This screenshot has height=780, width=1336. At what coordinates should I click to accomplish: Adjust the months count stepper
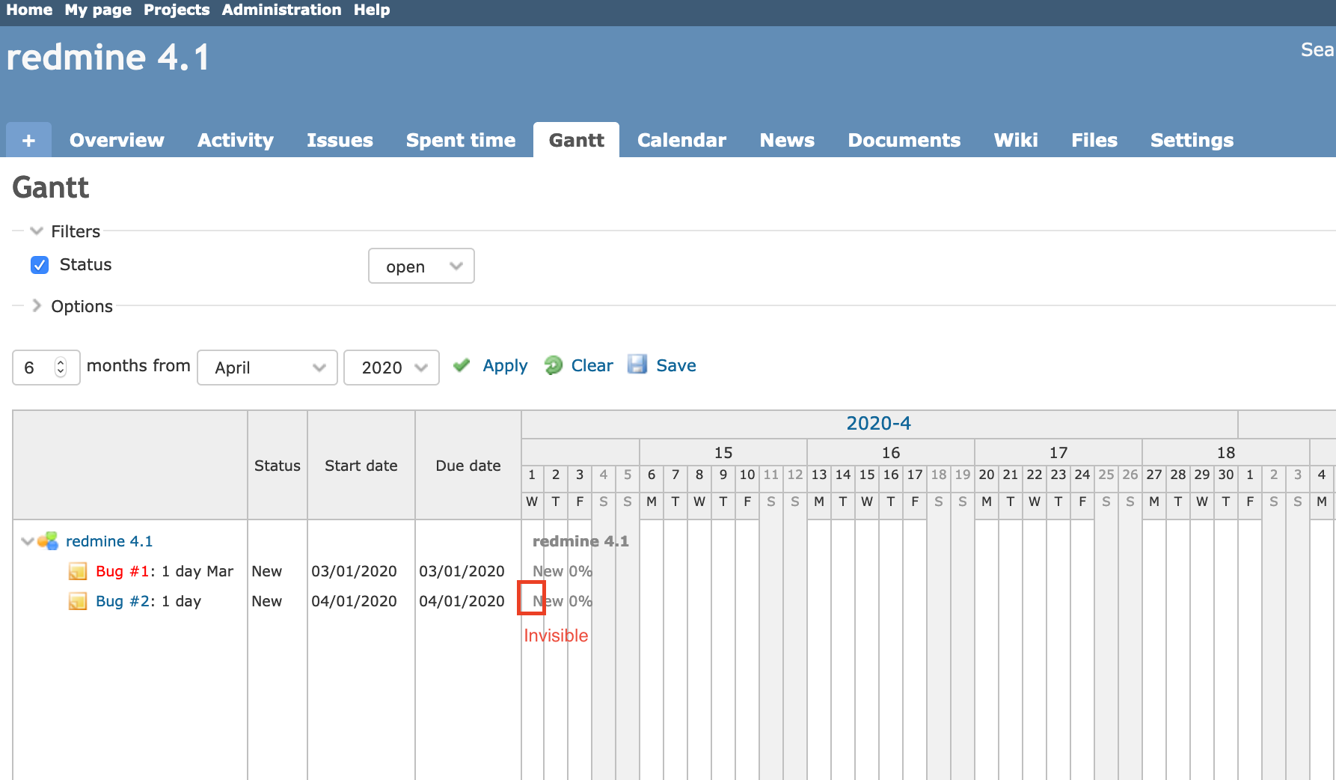point(61,367)
